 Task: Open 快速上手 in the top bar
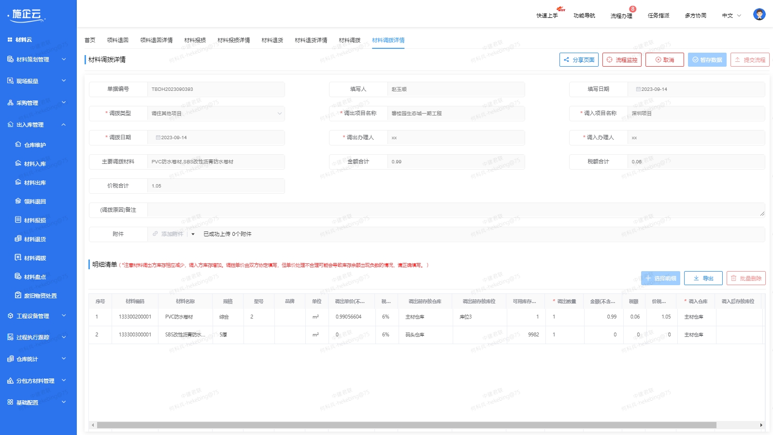point(547,15)
